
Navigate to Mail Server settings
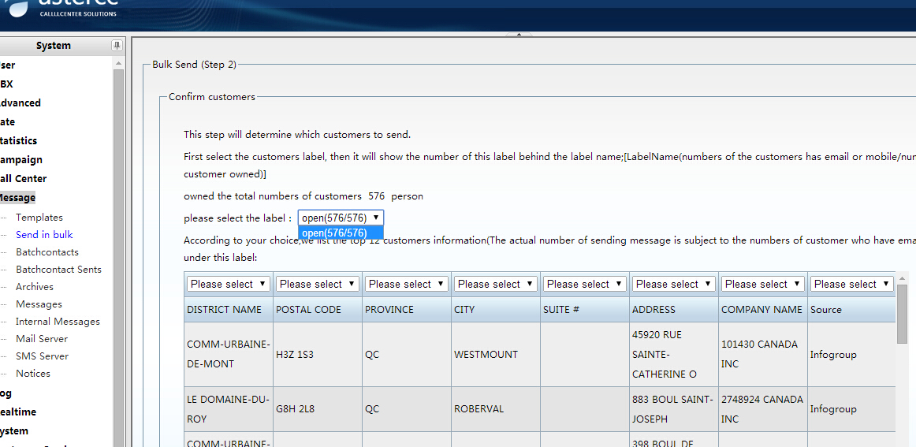tap(42, 339)
